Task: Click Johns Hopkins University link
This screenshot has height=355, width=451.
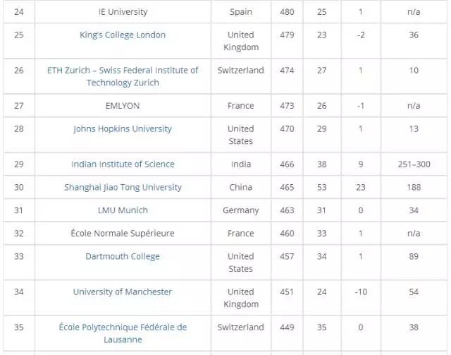Action: coord(123,129)
